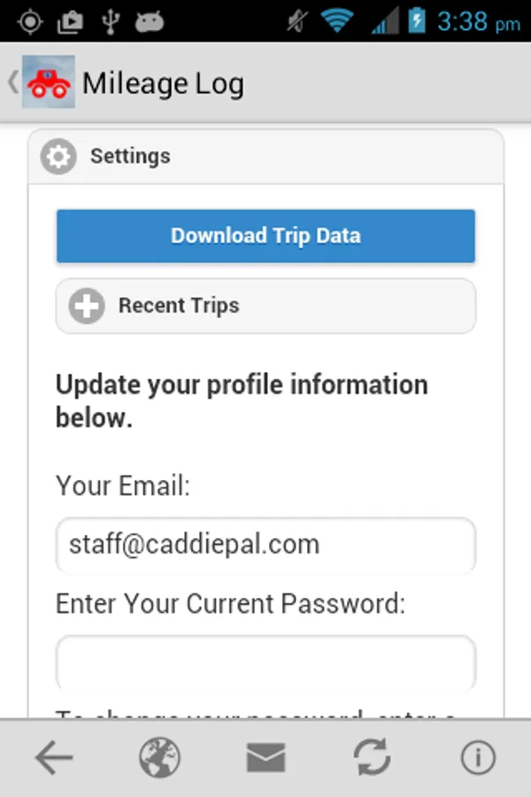This screenshot has width=531, height=797.
Task: Tap the plus icon on Recent Trips
Action: click(x=87, y=306)
